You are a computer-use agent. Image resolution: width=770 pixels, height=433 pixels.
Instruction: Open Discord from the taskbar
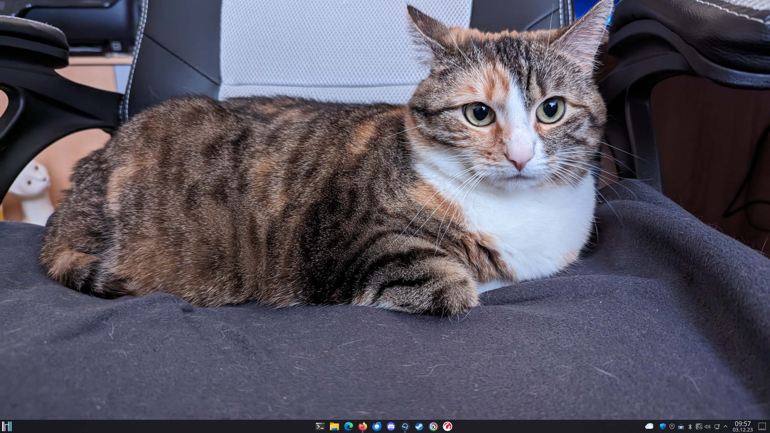(x=391, y=426)
